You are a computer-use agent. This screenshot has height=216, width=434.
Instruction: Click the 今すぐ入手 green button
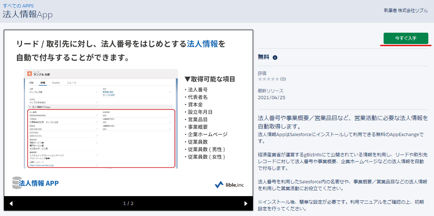[406, 38]
